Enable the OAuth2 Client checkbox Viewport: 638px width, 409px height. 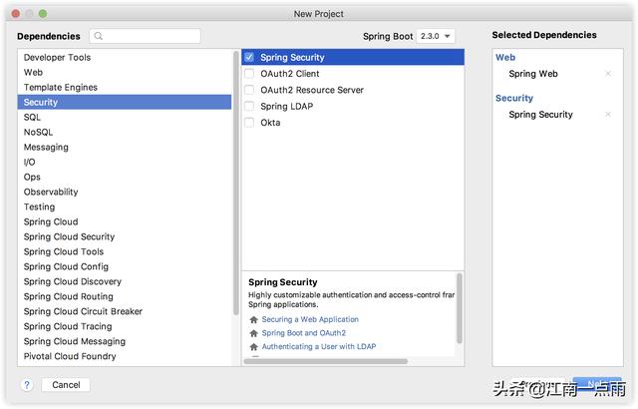[x=249, y=74]
